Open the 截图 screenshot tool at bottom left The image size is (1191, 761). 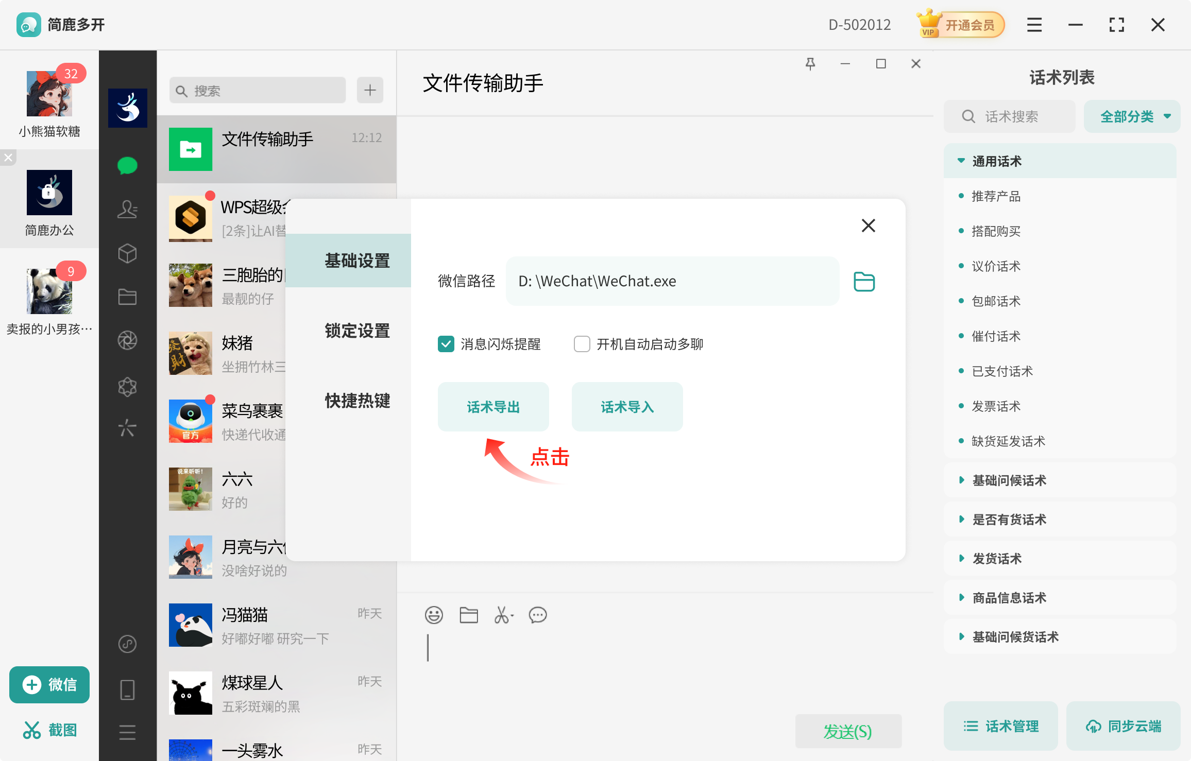[49, 729]
